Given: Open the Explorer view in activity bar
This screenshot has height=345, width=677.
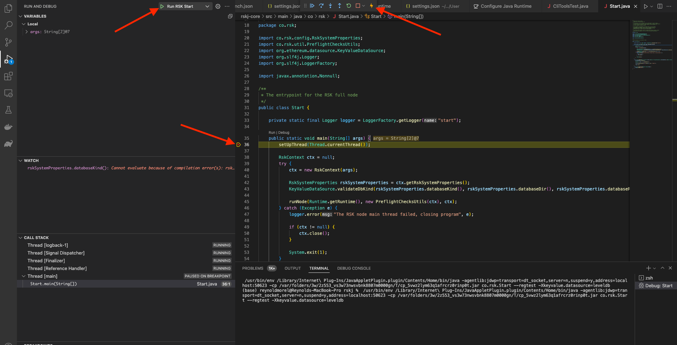Looking at the screenshot, I should (8, 8).
